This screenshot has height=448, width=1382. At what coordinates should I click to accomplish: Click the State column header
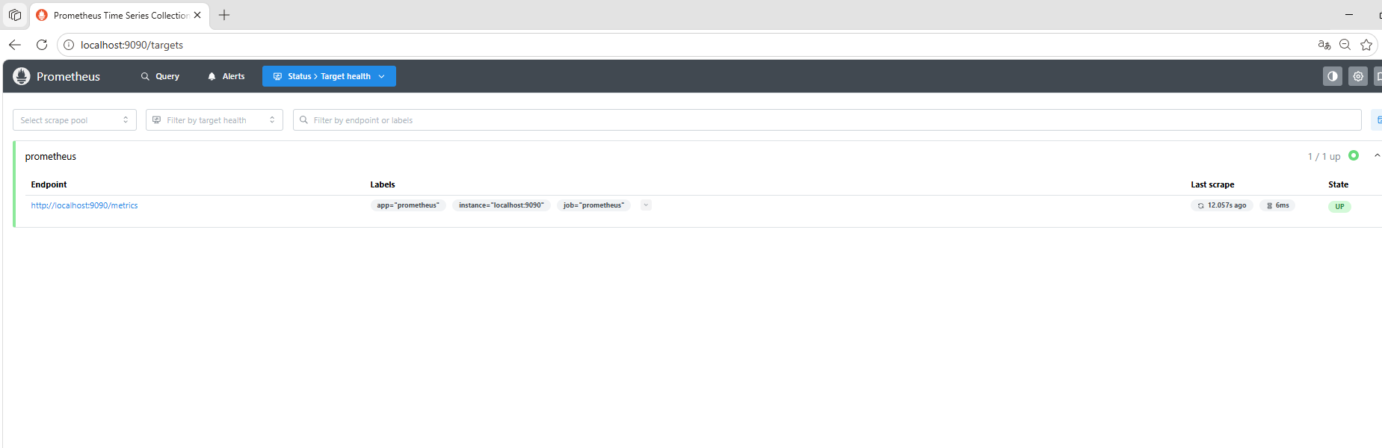1338,184
